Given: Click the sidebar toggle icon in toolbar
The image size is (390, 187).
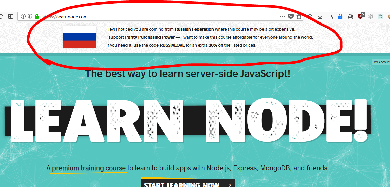Looking at the screenshot, I should tap(11, 16).
